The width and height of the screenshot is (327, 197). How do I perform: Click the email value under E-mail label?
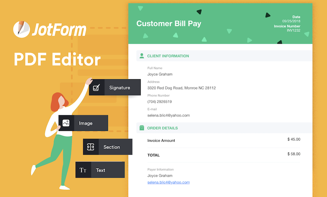click(x=169, y=115)
